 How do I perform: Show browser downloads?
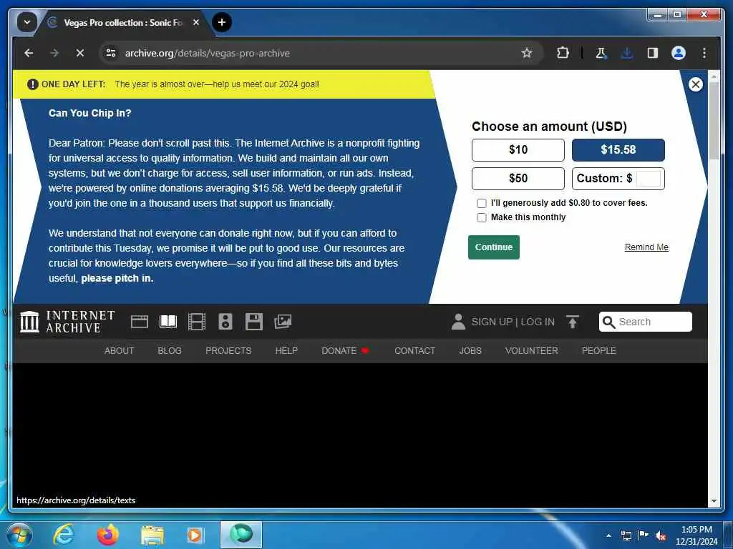[627, 53]
